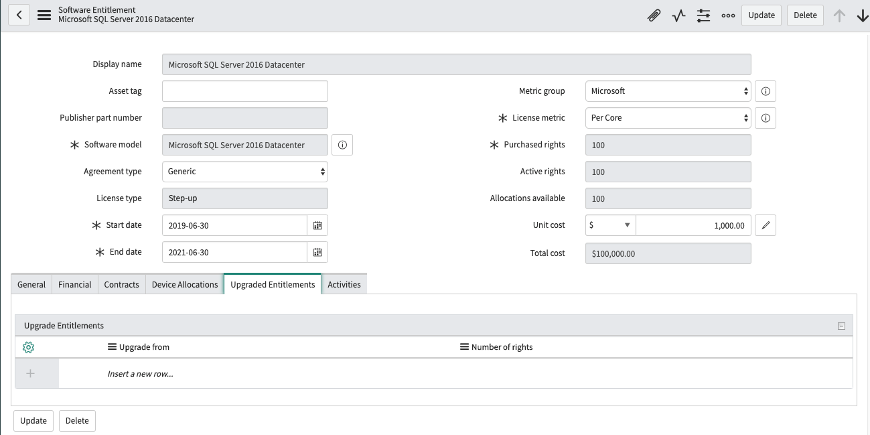Image resolution: width=870 pixels, height=435 pixels.
Task: Click the End date input field
Action: [234, 252]
